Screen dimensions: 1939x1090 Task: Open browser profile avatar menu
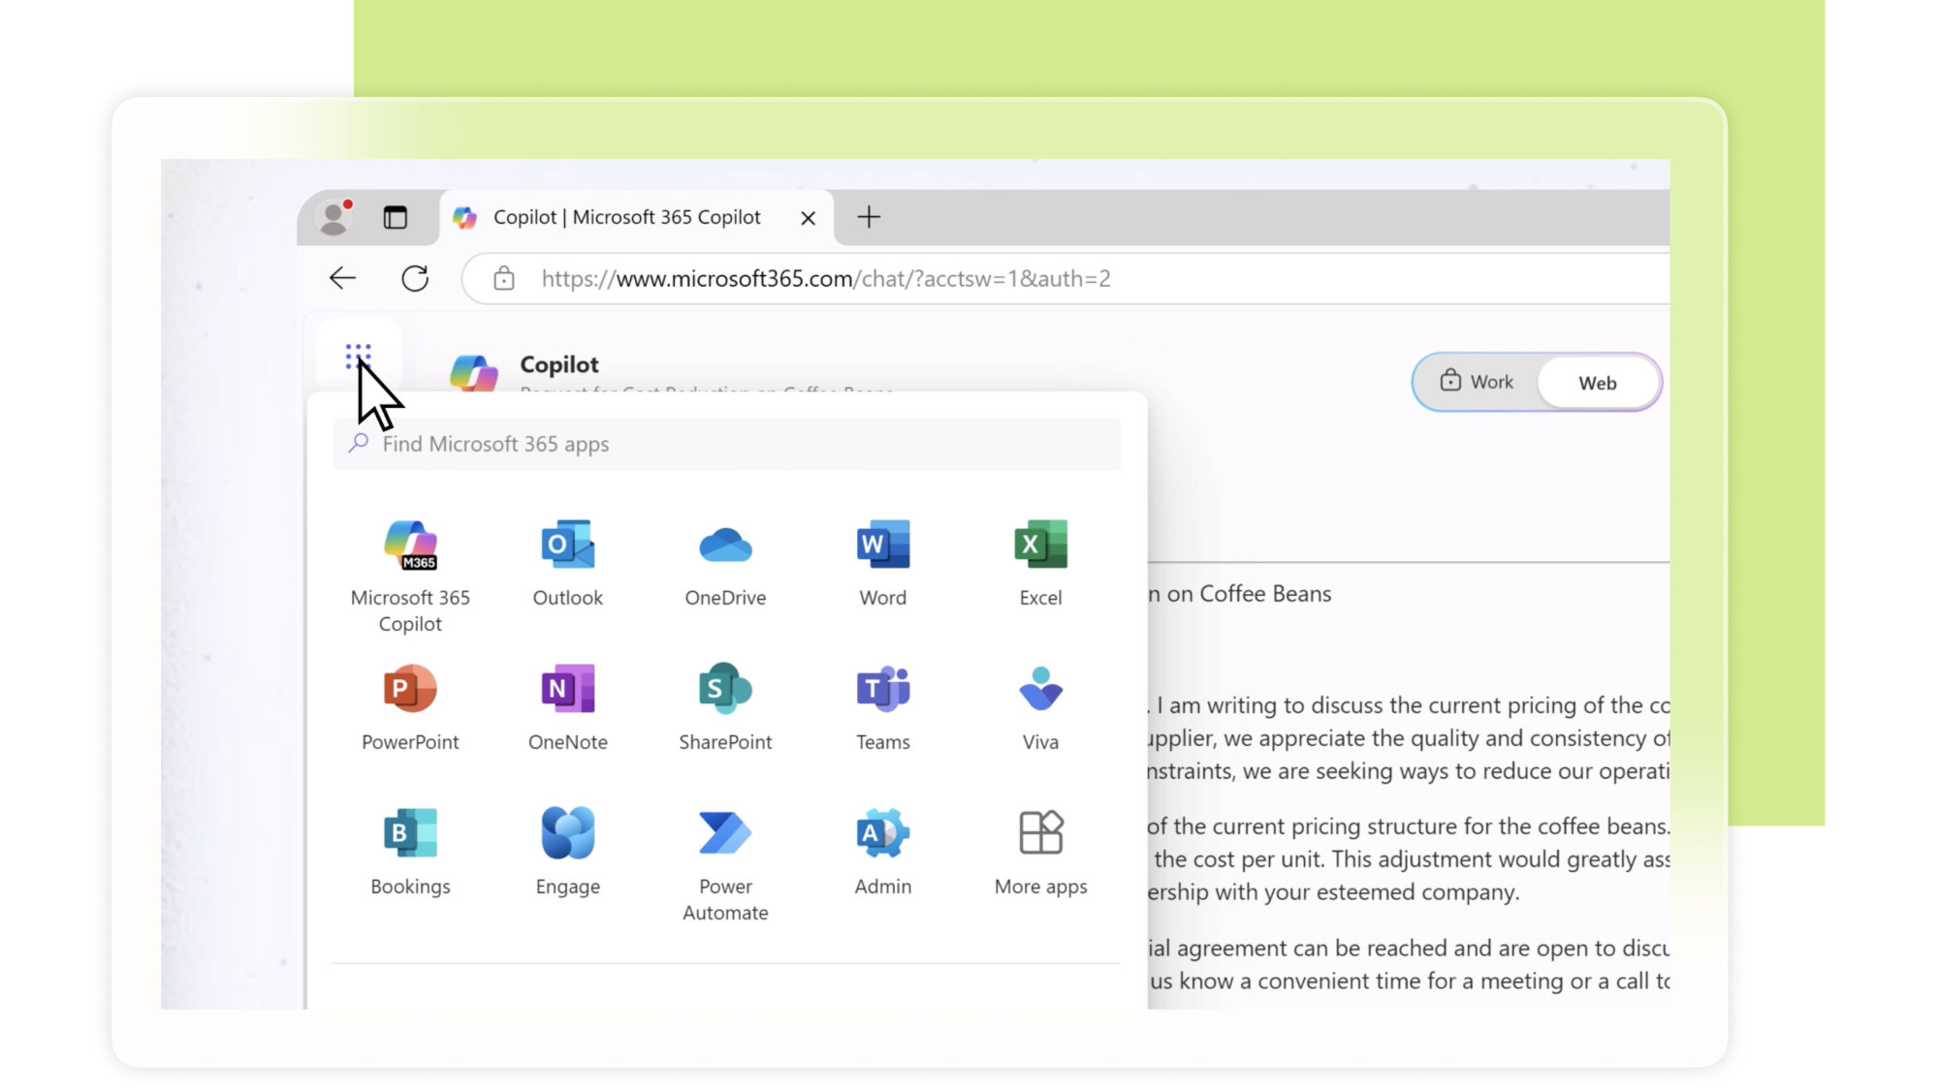(334, 217)
